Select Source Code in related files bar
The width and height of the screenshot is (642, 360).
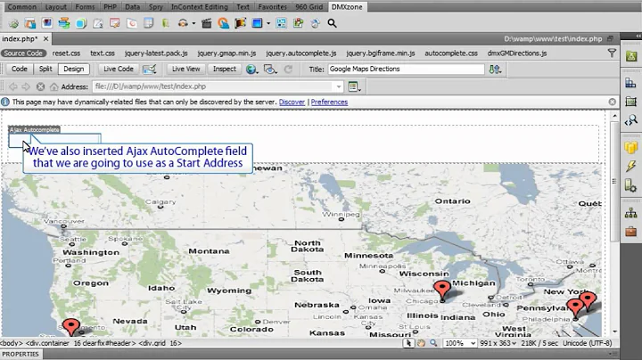click(x=23, y=53)
